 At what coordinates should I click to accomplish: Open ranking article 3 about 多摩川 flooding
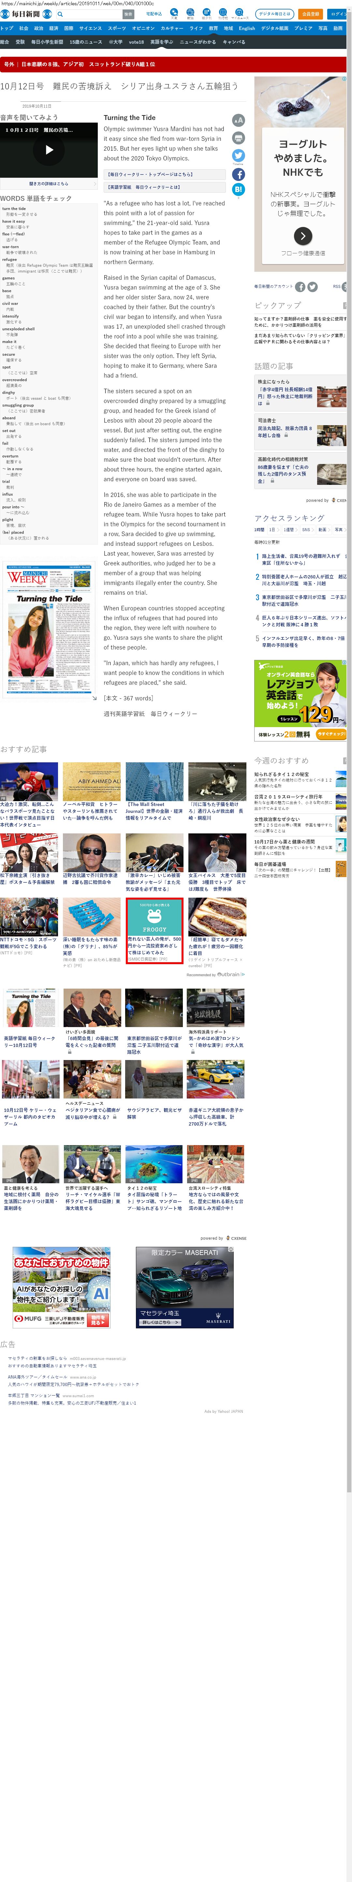[x=303, y=601]
